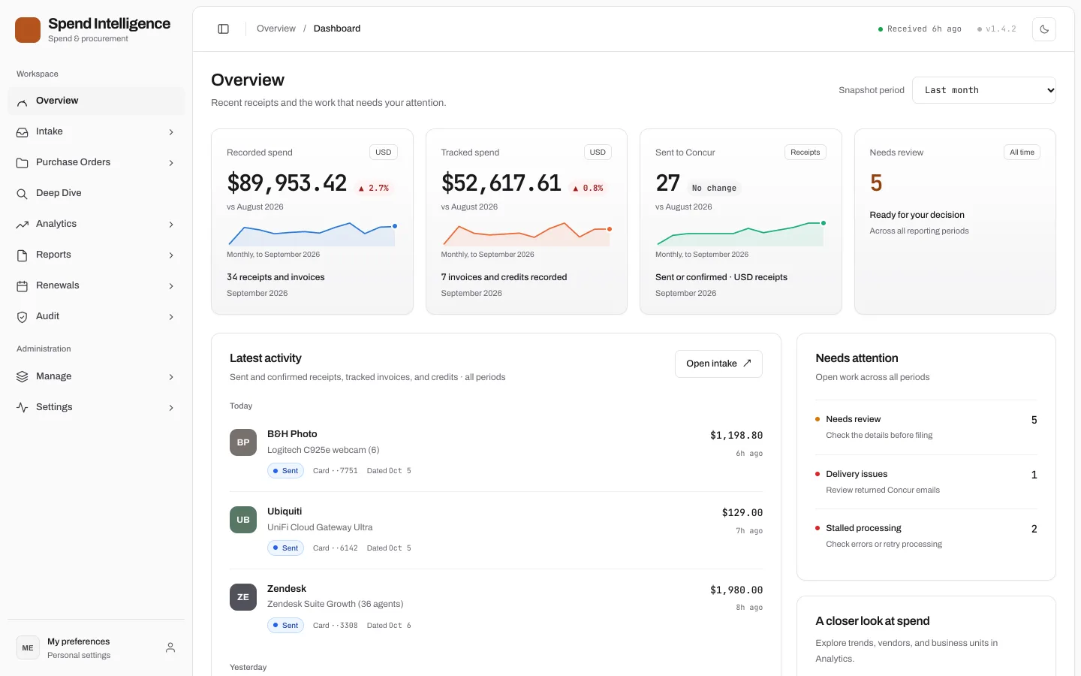Click the Settings pulse icon
1081x676 pixels.
pos(23,408)
